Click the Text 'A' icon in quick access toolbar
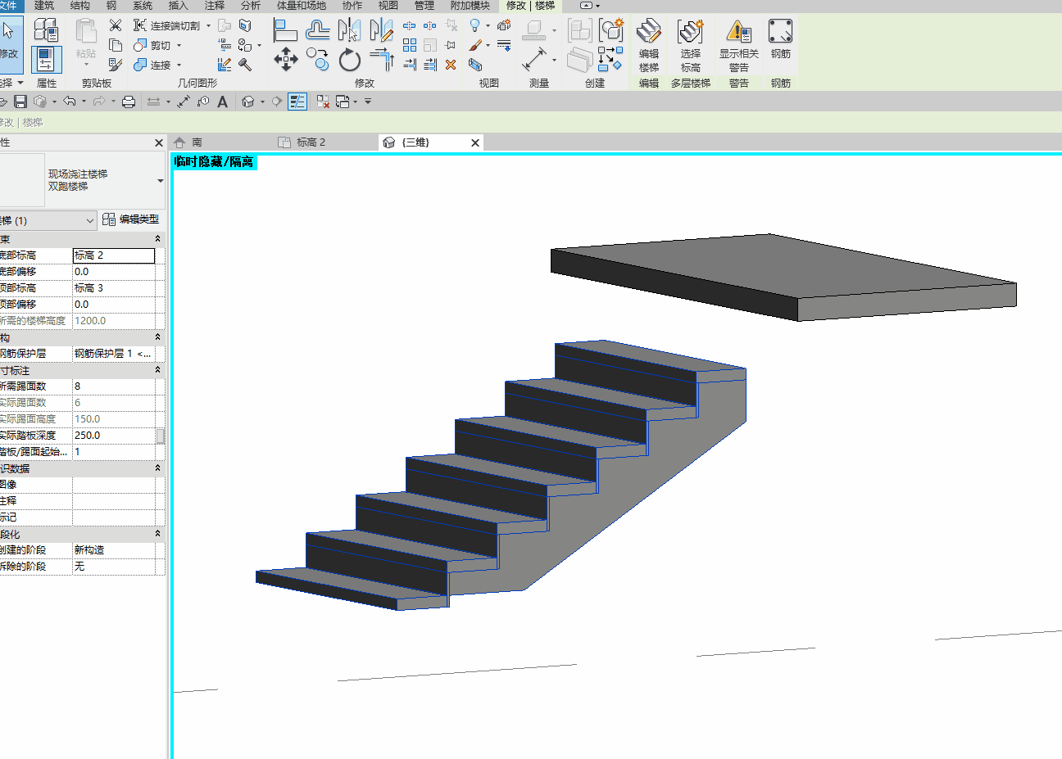The image size is (1062, 759). coord(222,102)
